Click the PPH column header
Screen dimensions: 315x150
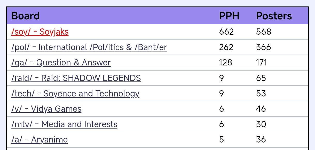229,16
